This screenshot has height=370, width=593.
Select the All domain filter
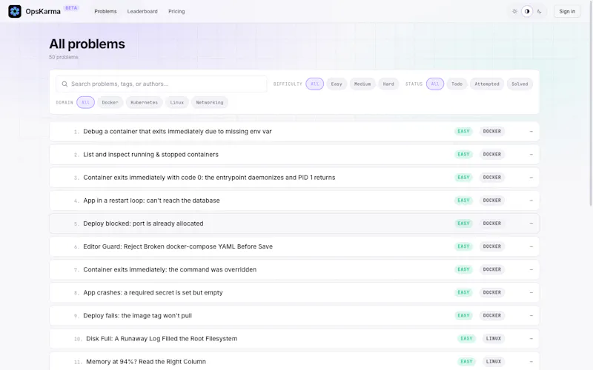(x=85, y=102)
